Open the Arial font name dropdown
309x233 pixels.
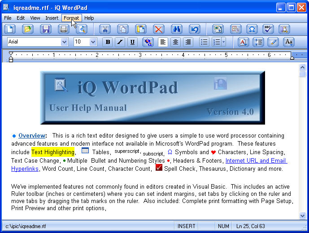tap(64, 42)
